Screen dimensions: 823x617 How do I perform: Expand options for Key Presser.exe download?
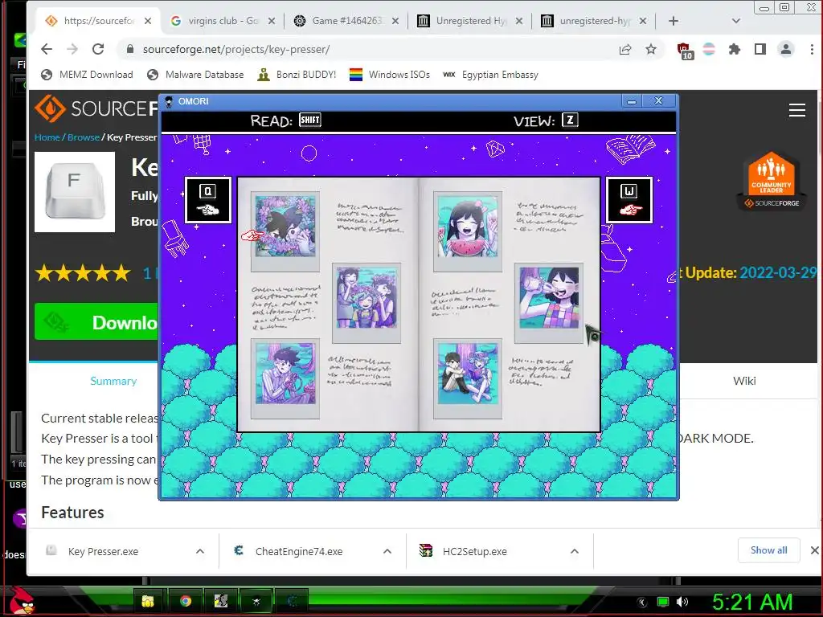[200, 551]
